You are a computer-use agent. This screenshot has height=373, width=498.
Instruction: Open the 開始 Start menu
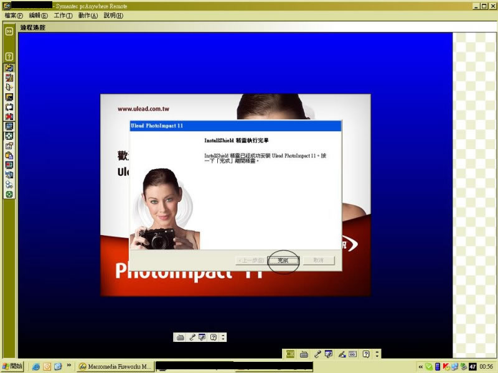point(12,366)
